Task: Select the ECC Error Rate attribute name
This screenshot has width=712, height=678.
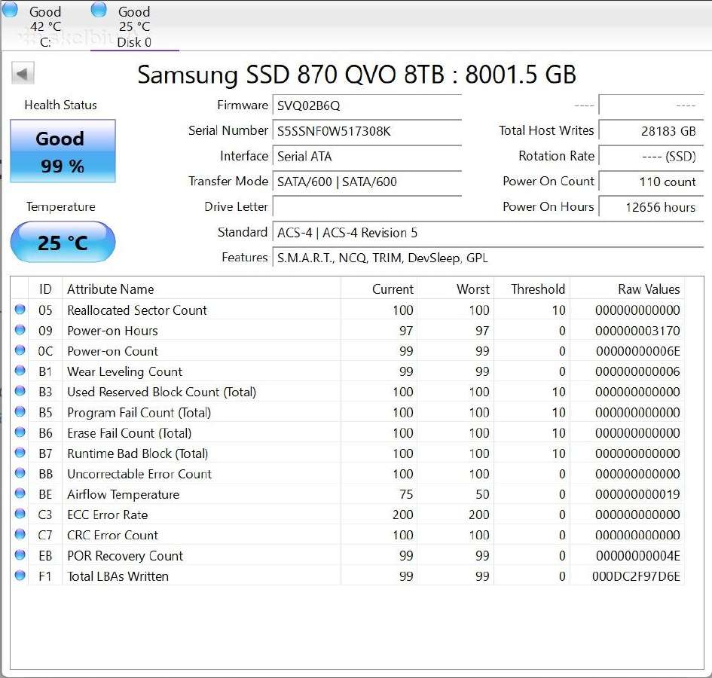Action: (107, 515)
